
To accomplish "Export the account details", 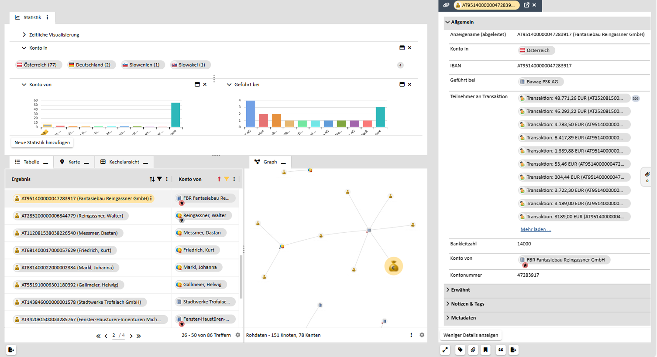I will [513, 350].
